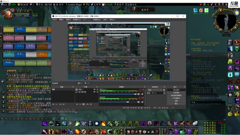Viewport: 240px width, 135px height.
Task: Move the source down in the Sources list
Action: [x=91, y=104]
